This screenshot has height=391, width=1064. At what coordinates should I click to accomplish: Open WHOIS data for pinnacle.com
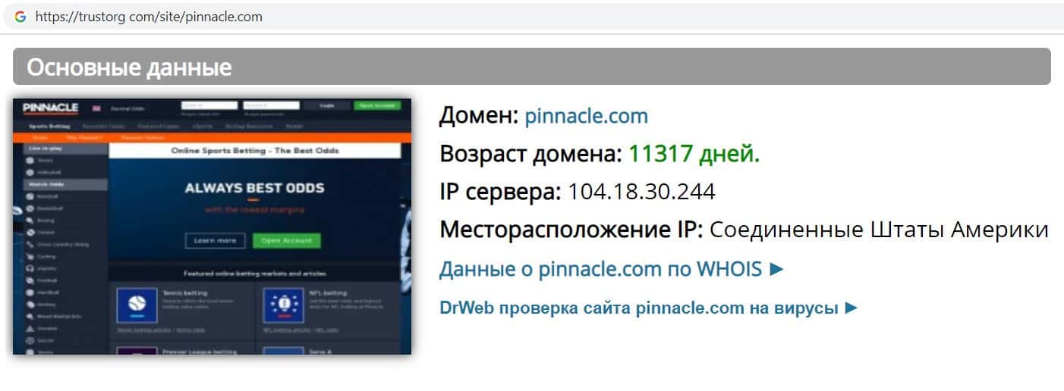[x=611, y=269]
